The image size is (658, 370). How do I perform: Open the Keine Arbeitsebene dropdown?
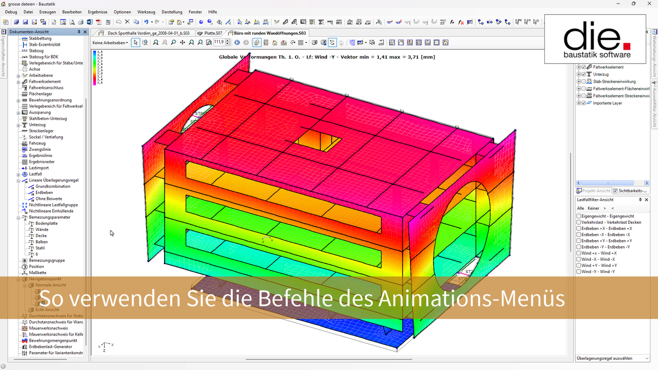point(110,43)
